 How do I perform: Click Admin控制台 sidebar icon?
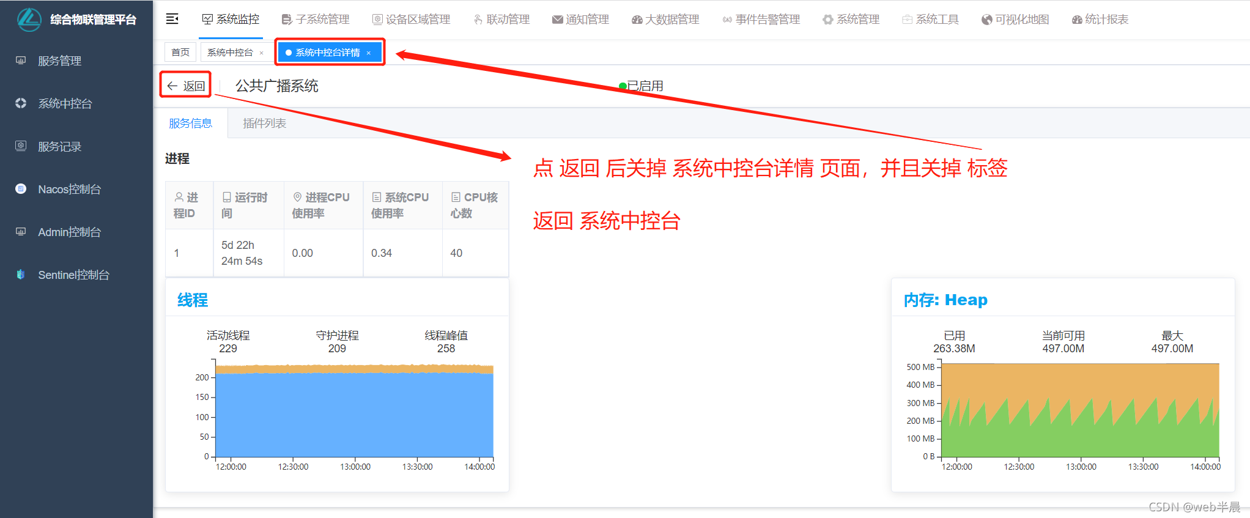click(21, 232)
